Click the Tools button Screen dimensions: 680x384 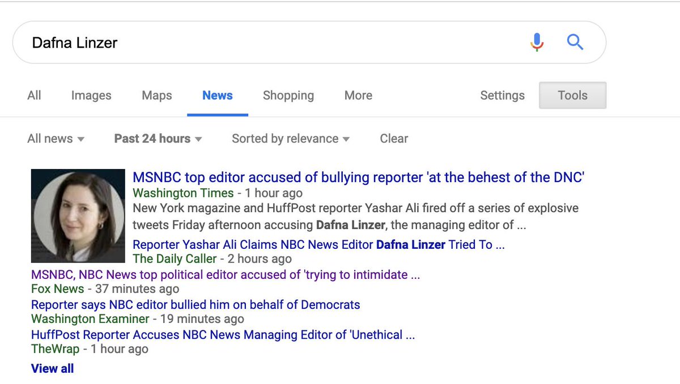coord(572,96)
